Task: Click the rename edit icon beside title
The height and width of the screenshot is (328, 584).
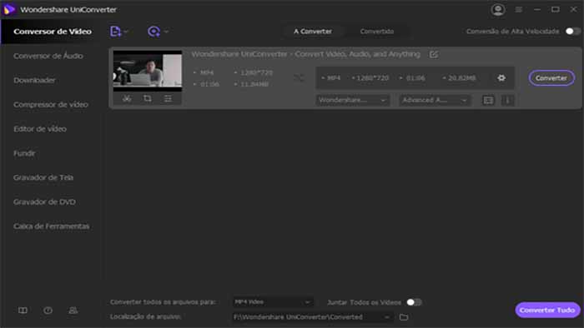Action: [x=434, y=55]
